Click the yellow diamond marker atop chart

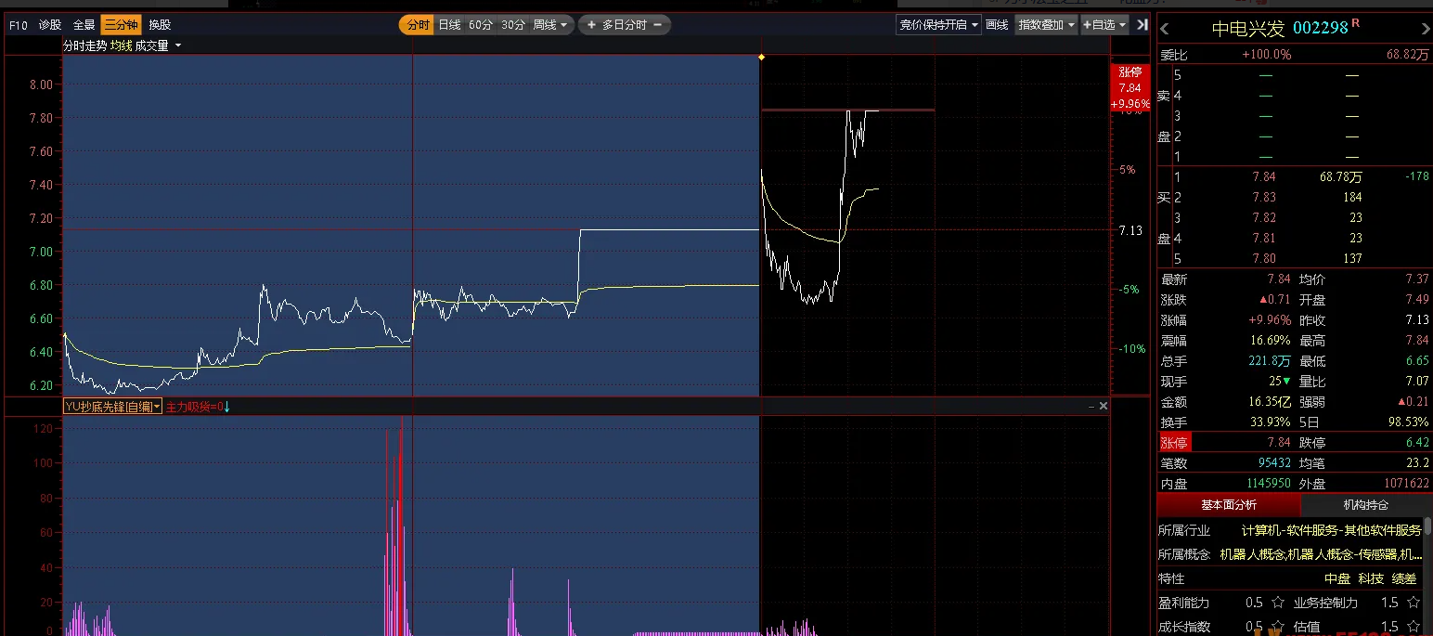761,58
